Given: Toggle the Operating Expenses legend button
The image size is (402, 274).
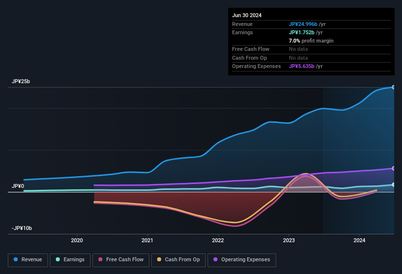Looking at the screenshot, I should 242,260.
